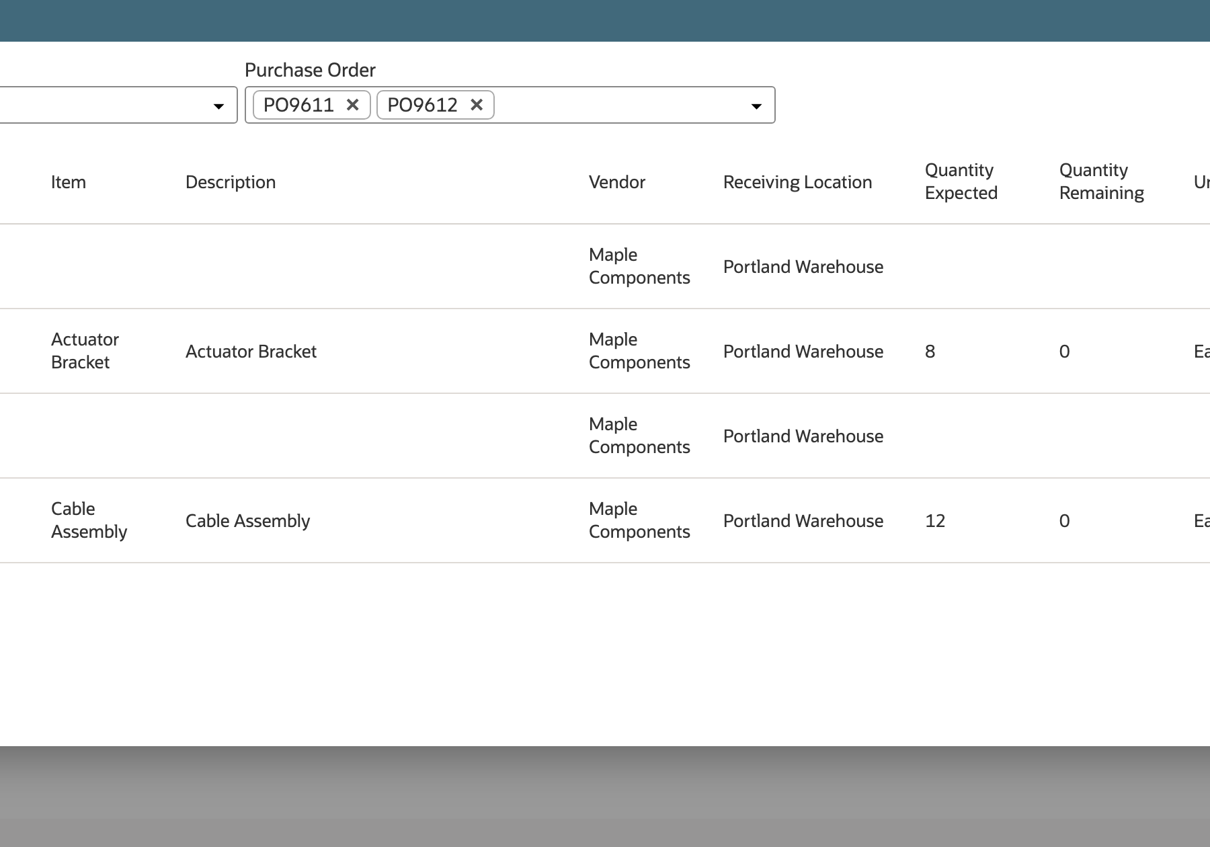The height and width of the screenshot is (847, 1210).
Task: Sort by the Vendor column header
Action: pyautogui.click(x=617, y=182)
